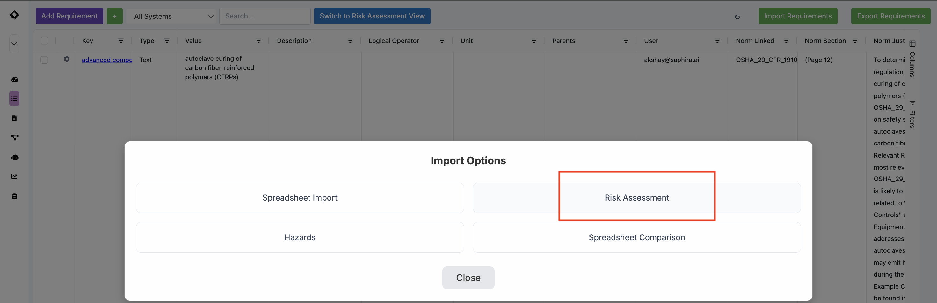Open the document page sidebar icon
The height and width of the screenshot is (303, 937).
pos(14,118)
